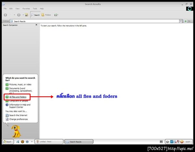Click the tray icon with red X
195x152 pixels.
pos(175,142)
